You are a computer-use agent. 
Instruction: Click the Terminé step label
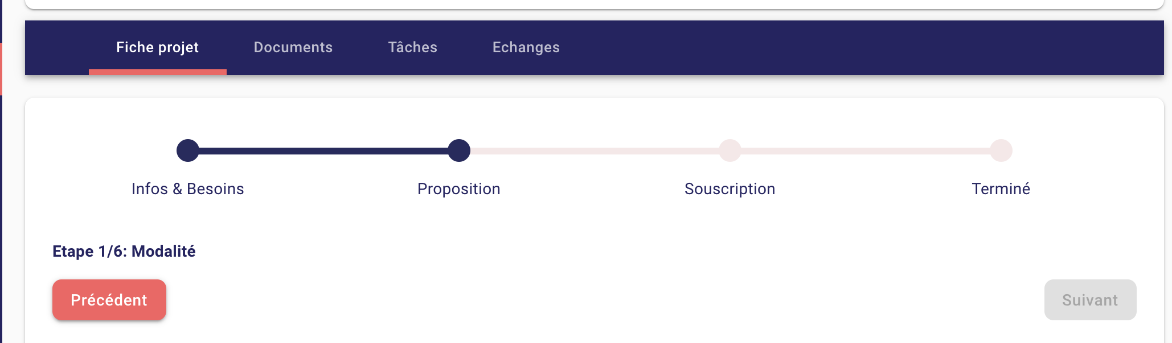[1001, 189]
